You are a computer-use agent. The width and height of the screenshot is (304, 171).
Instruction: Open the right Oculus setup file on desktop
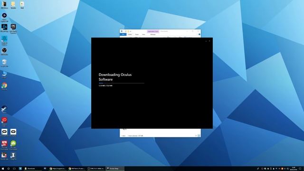13,133
